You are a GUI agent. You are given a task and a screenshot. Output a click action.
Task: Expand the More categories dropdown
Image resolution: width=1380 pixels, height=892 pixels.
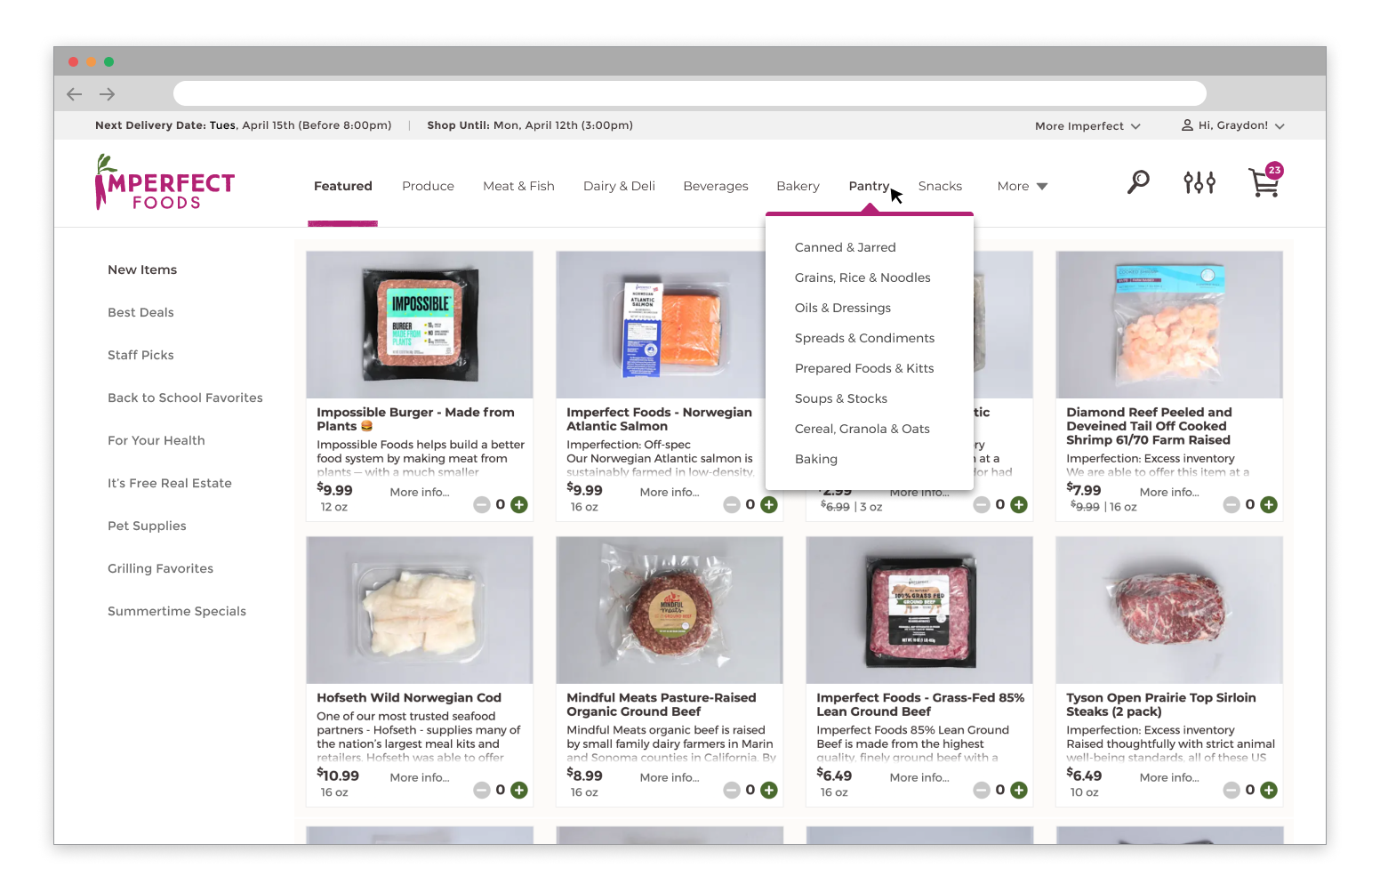[1023, 186]
